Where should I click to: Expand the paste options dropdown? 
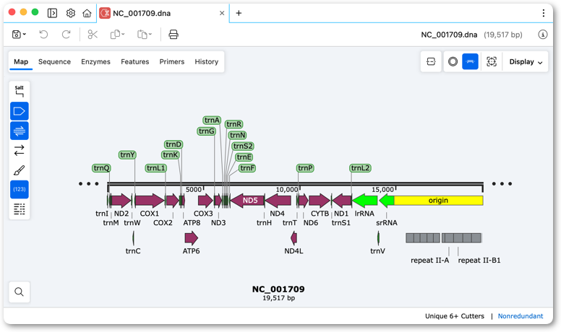coord(150,35)
